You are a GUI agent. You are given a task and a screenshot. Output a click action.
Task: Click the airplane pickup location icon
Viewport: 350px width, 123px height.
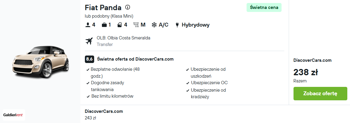(x=89, y=41)
